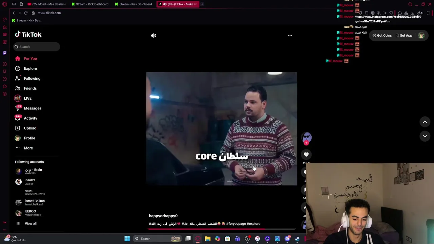Click the Get Coins button
Viewport: 434px width, 244px height.
pyautogui.click(x=382, y=35)
